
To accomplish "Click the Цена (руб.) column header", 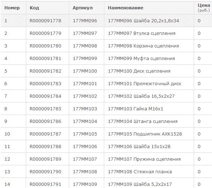I will point(204,8).
